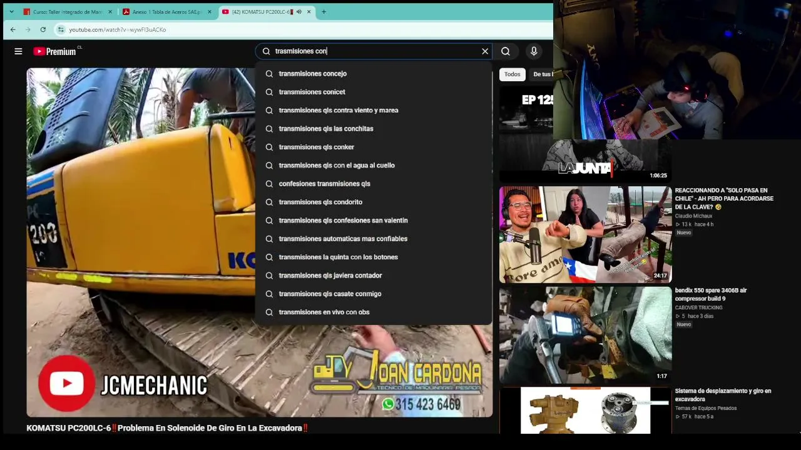The height and width of the screenshot is (450, 801).
Task: Go forward in browser history
Action: click(x=28, y=29)
